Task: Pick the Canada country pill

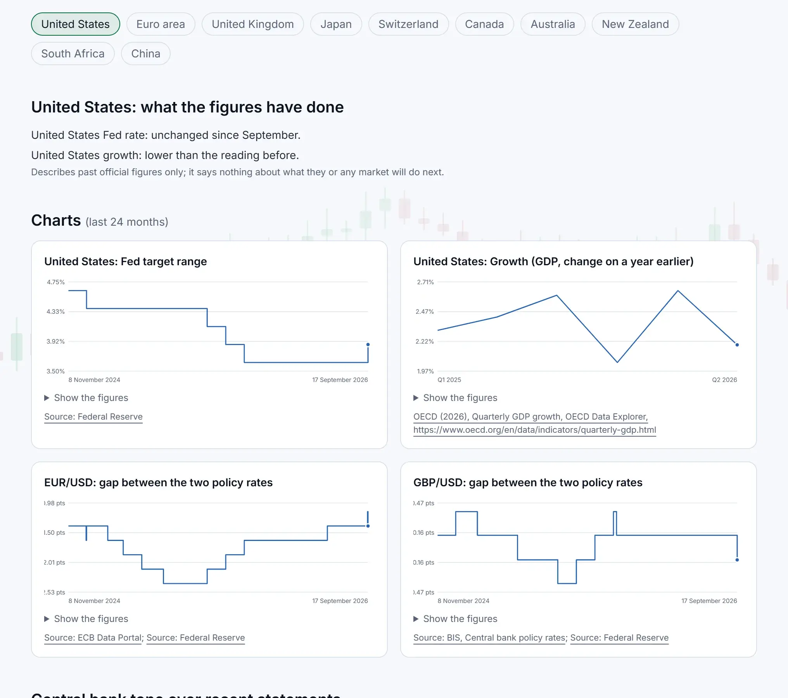Action: point(484,24)
